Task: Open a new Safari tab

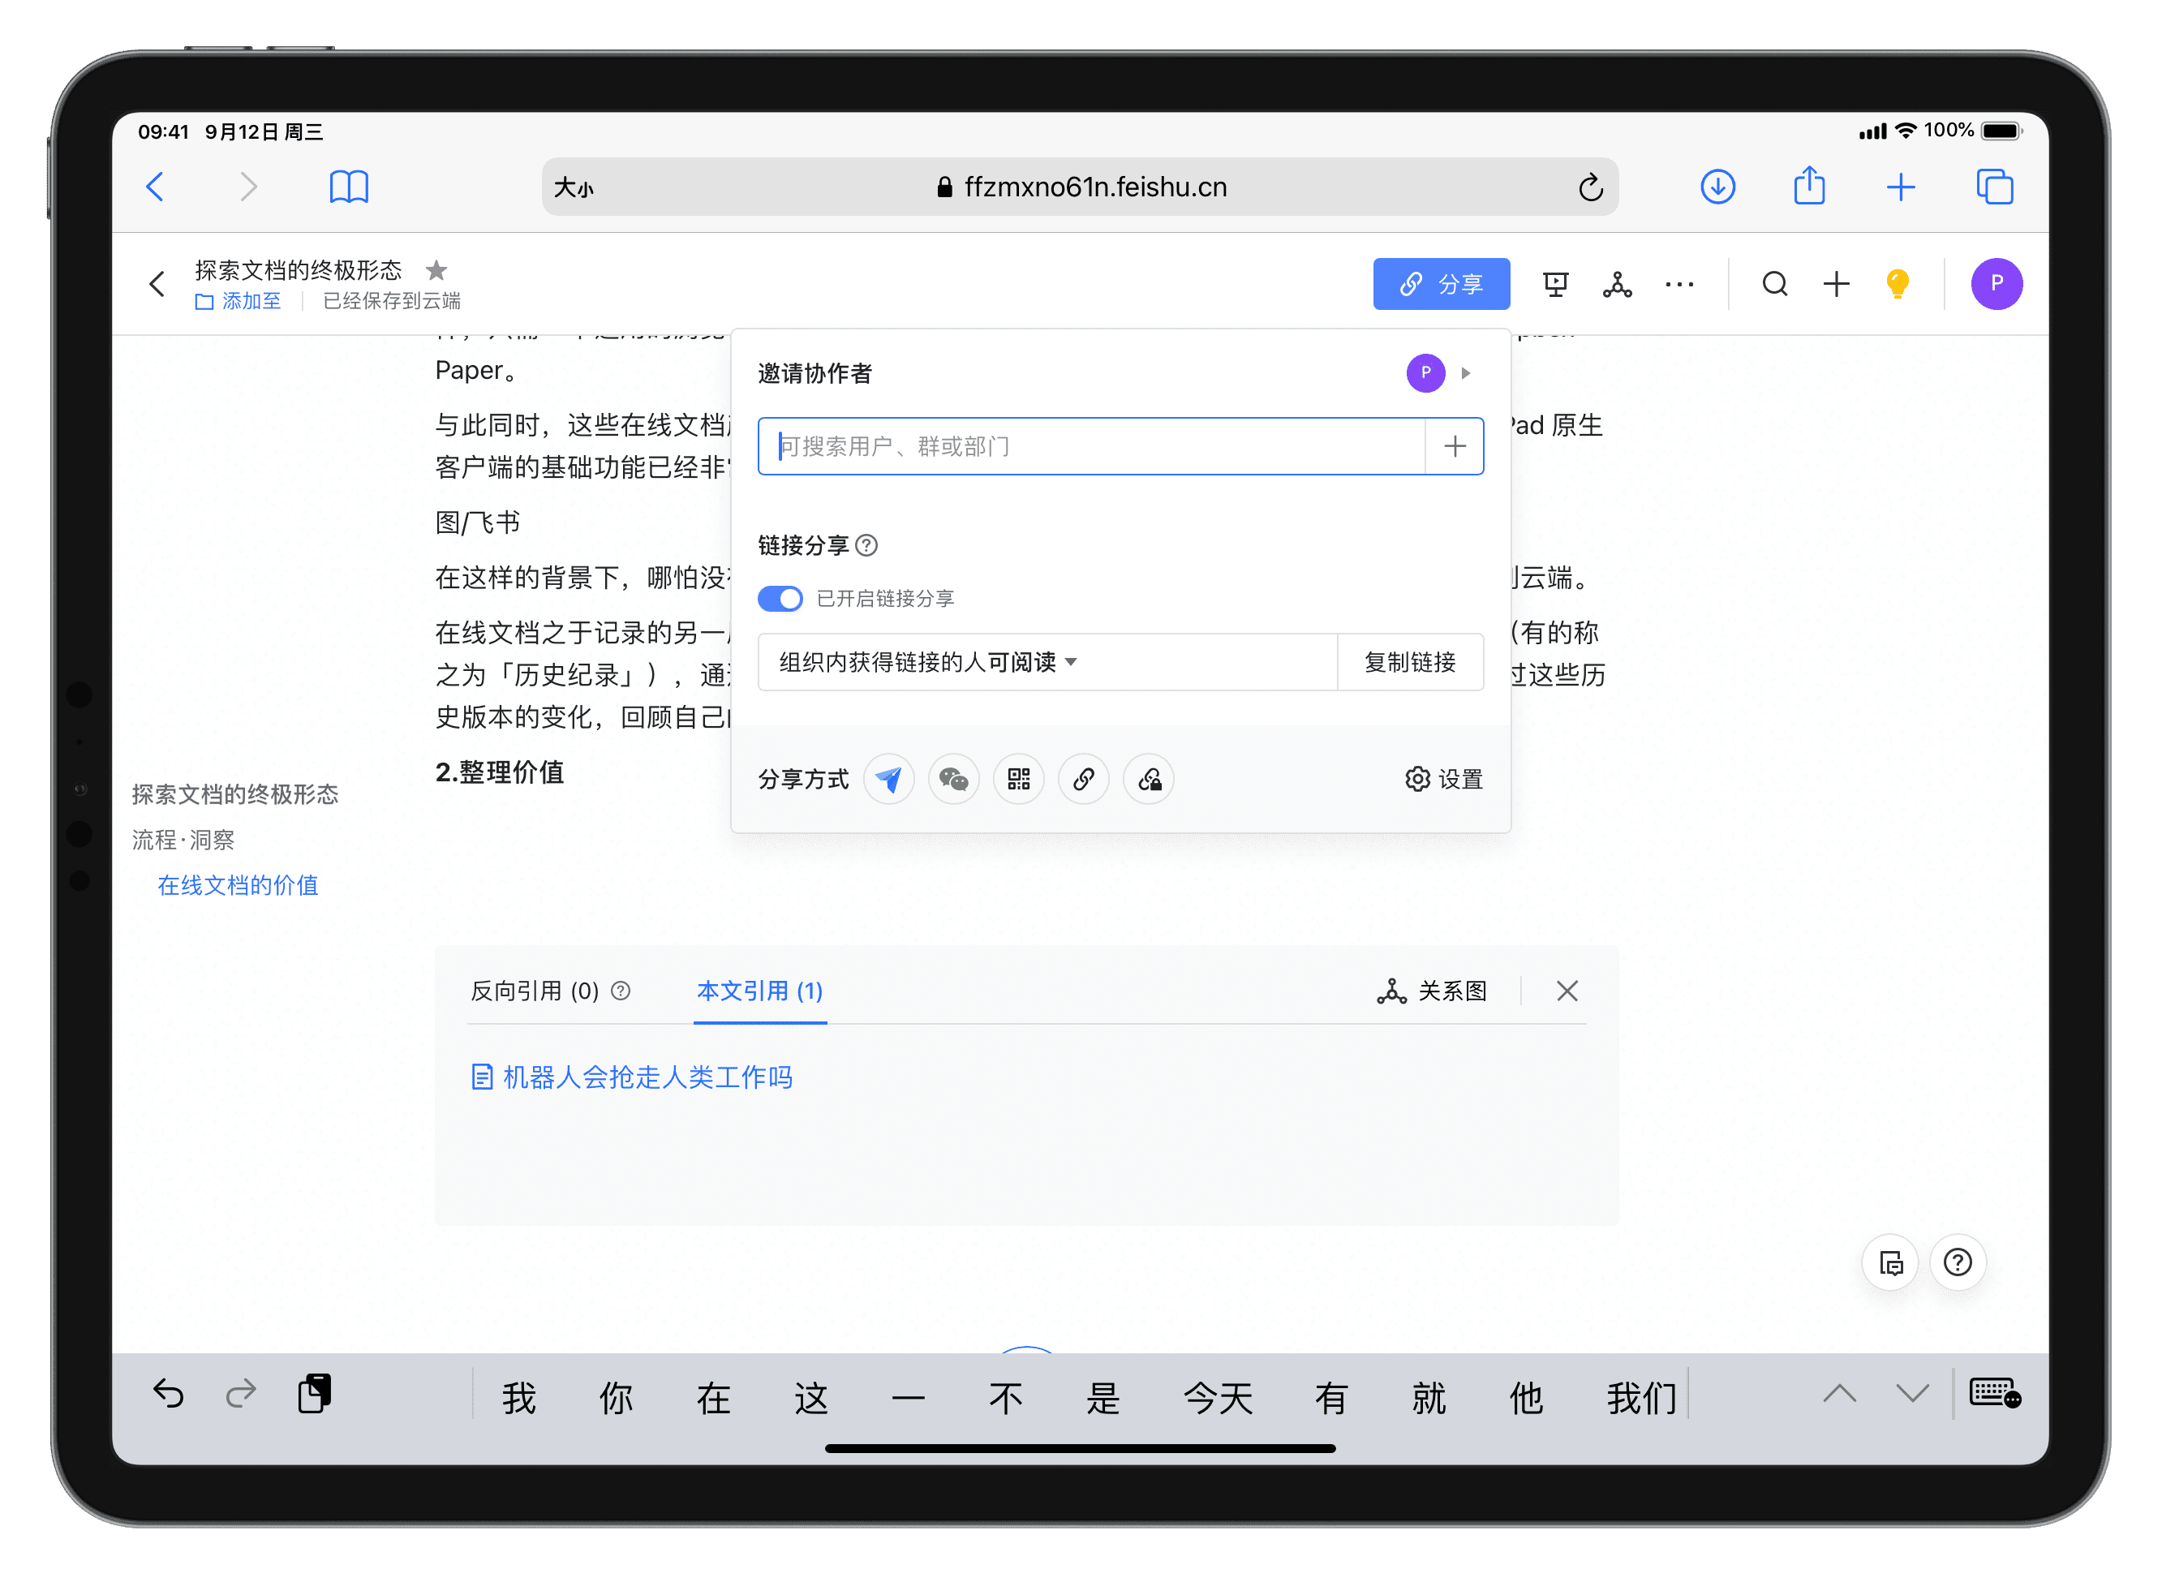Action: pos(1900,187)
